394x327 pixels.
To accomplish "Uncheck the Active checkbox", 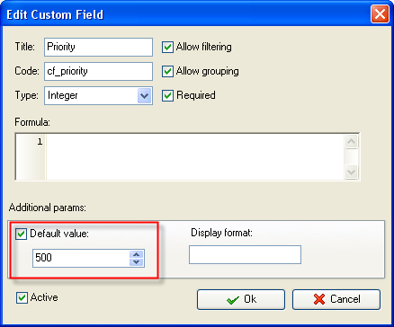I will [x=22, y=298].
